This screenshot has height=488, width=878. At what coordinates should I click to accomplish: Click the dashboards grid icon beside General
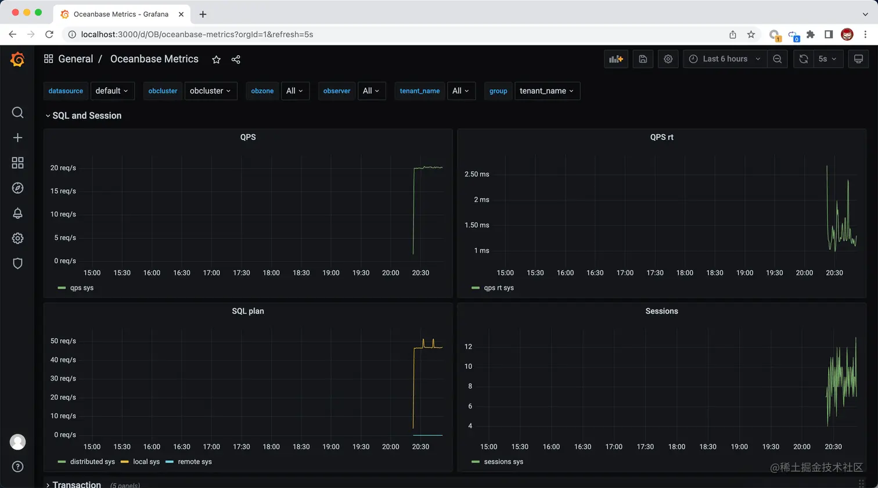pos(49,59)
